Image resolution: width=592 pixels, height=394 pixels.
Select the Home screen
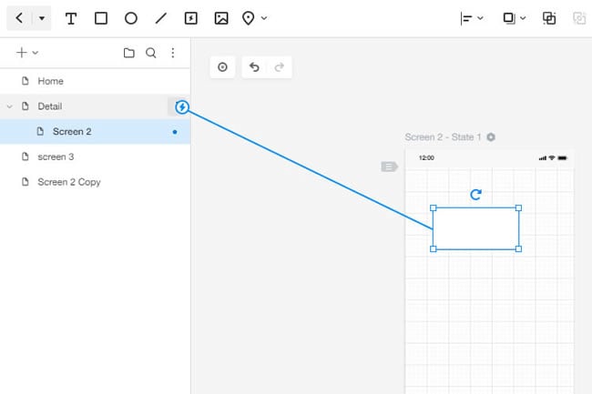[x=95, y=81]
